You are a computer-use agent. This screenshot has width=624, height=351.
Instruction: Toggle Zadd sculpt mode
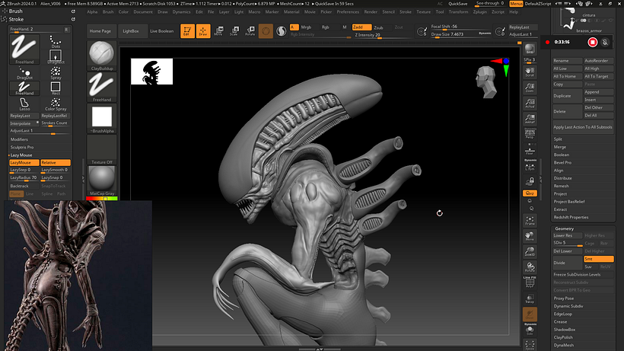coord(361,27)
